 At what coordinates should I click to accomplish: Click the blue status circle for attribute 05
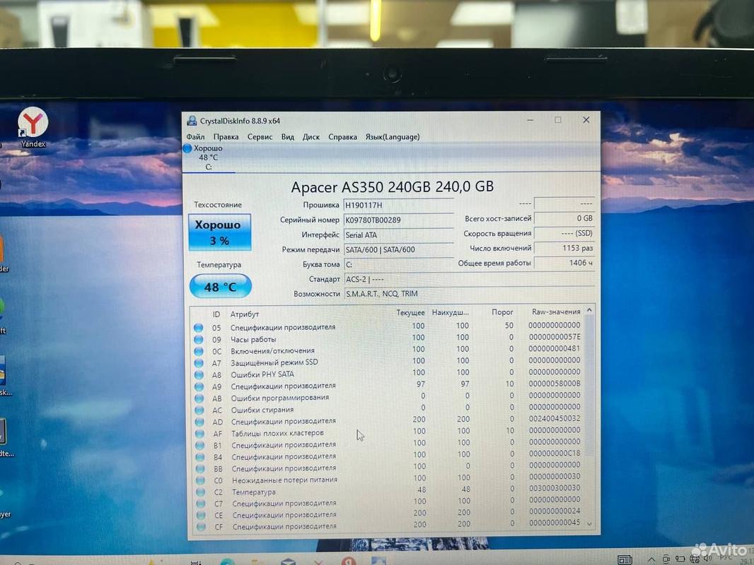tap(199, 327)
